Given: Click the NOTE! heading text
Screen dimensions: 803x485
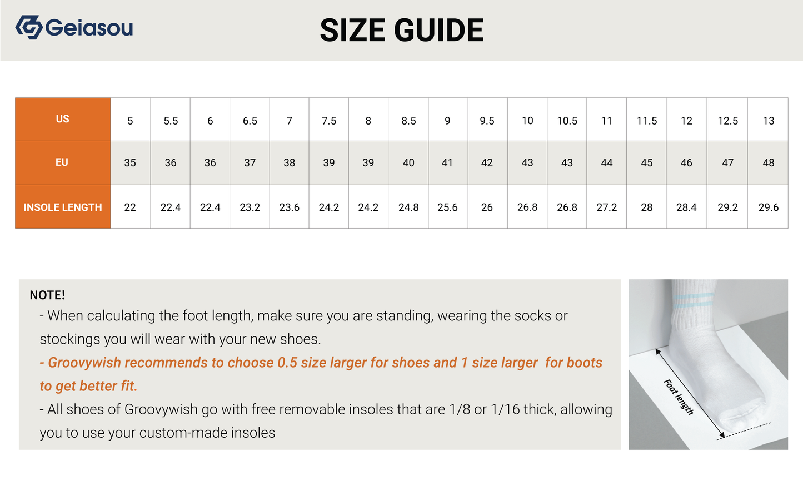Looking at the screenshot, I should [48, 295].
